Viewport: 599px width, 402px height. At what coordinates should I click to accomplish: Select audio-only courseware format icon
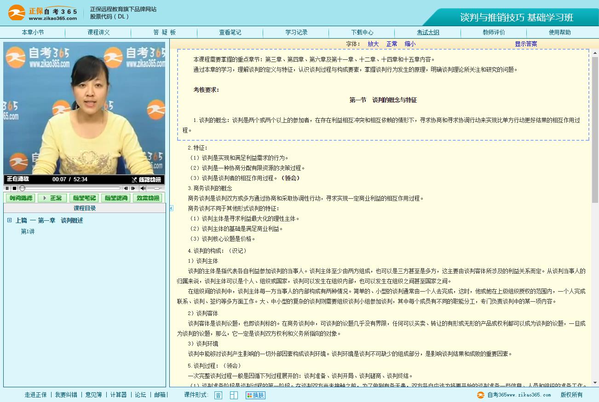[218, 395]
